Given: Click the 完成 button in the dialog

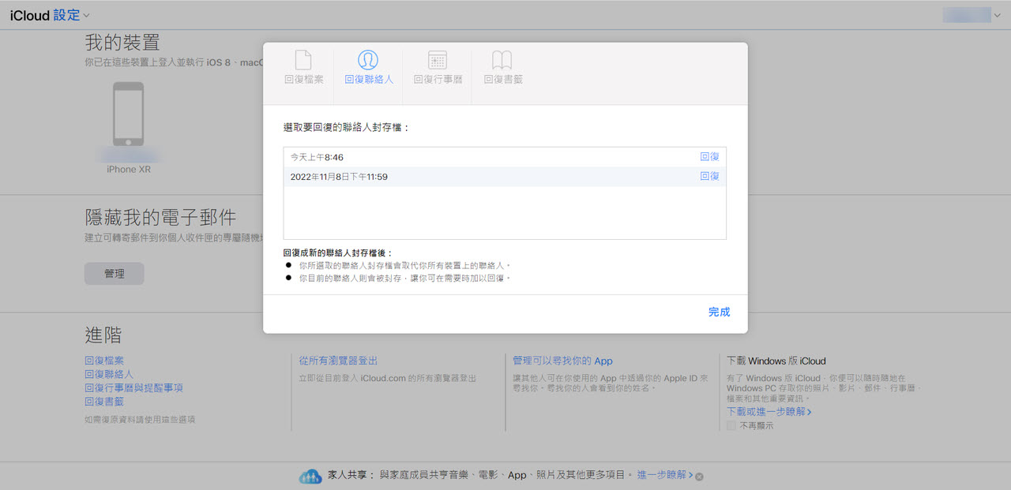Looking at the screenshot, I should point(719,312).
